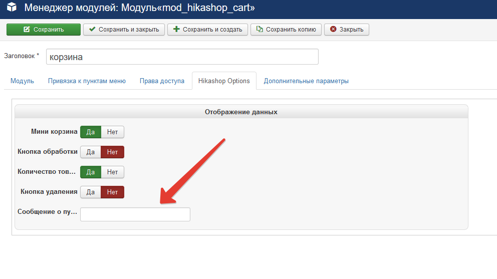Open the Права доступа tab
The width and height of the screenshot is (497, 279).
(x=162, y=81)
